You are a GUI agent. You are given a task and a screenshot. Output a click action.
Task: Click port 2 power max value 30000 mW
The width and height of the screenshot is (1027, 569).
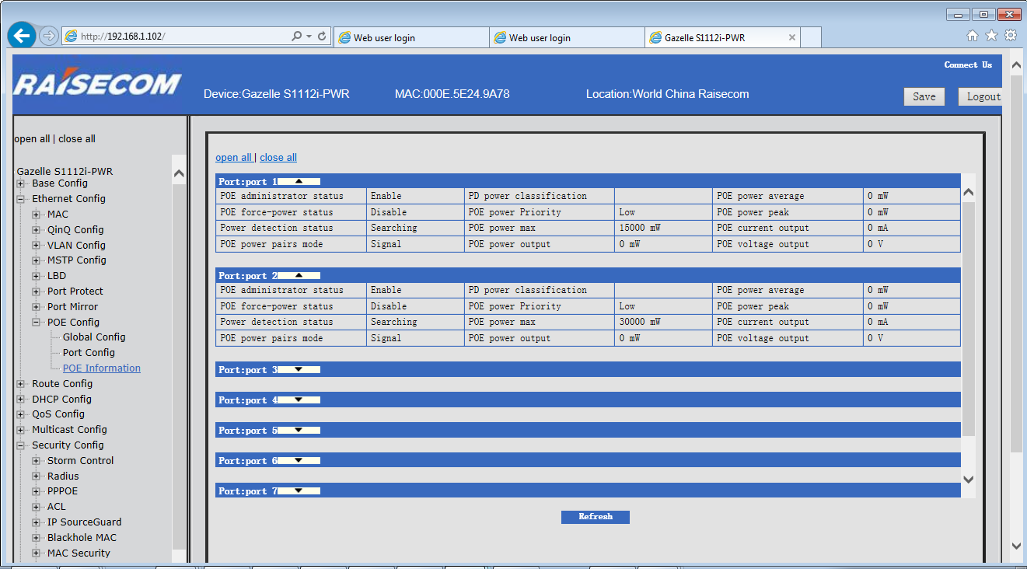point(640,322)
